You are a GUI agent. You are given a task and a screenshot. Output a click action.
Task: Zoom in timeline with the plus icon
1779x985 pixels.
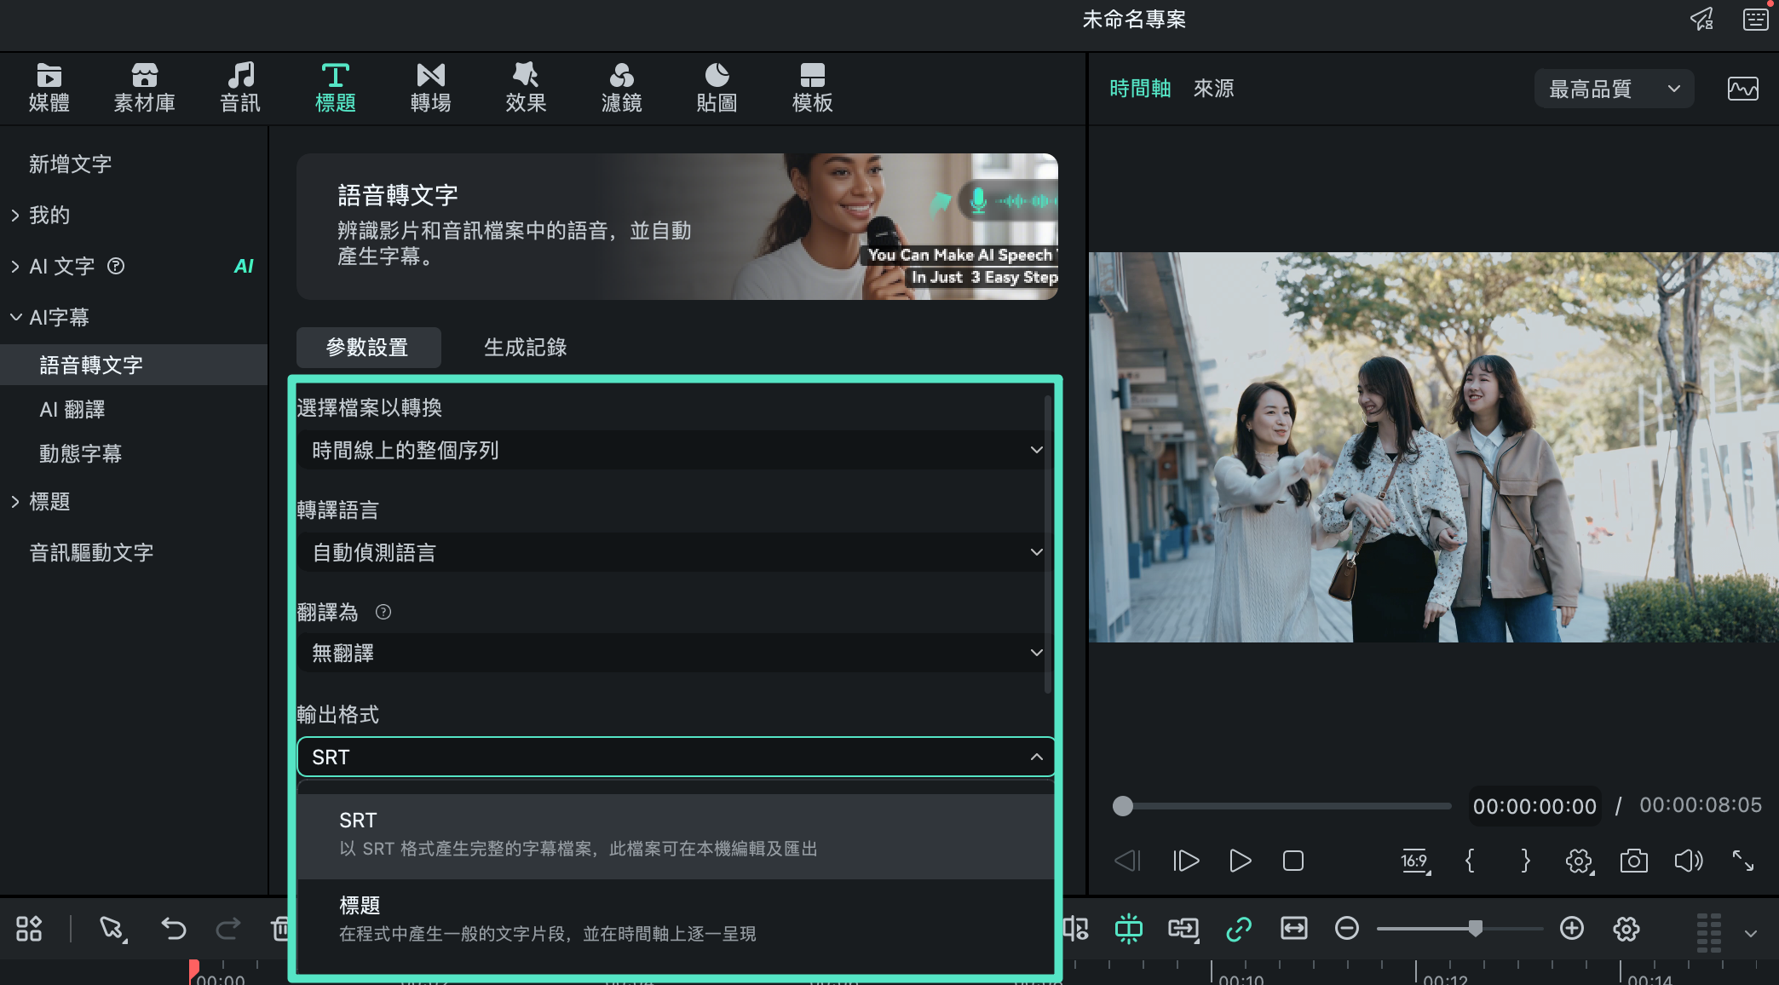pos(1571,928)
